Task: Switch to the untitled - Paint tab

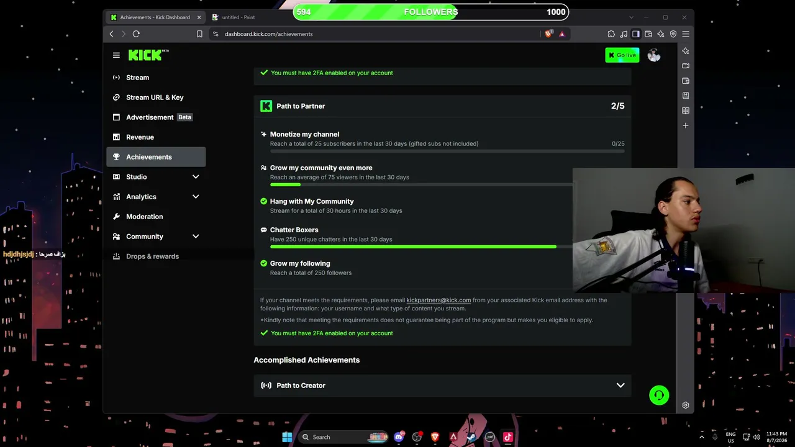Action: (239, 17)
